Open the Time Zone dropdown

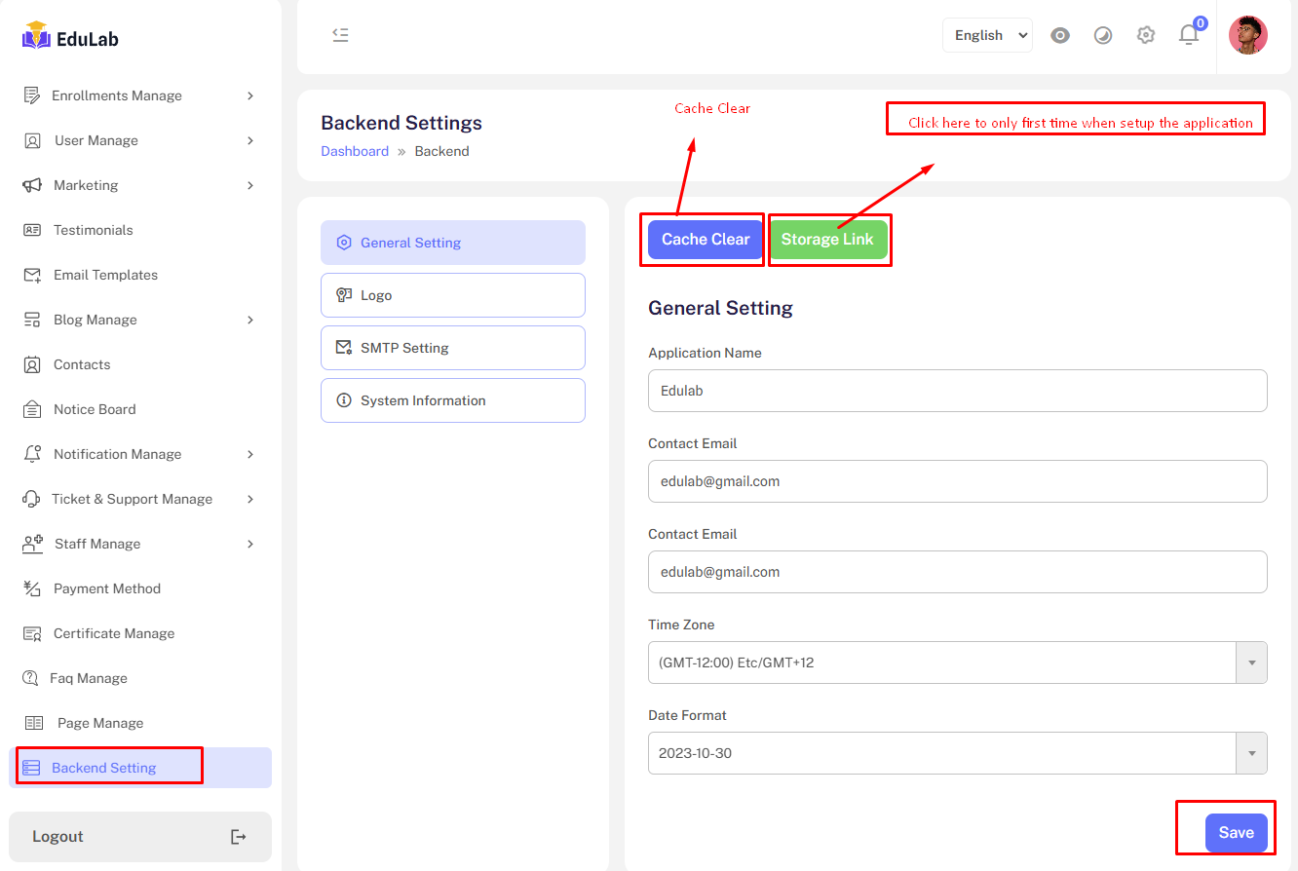957,663
